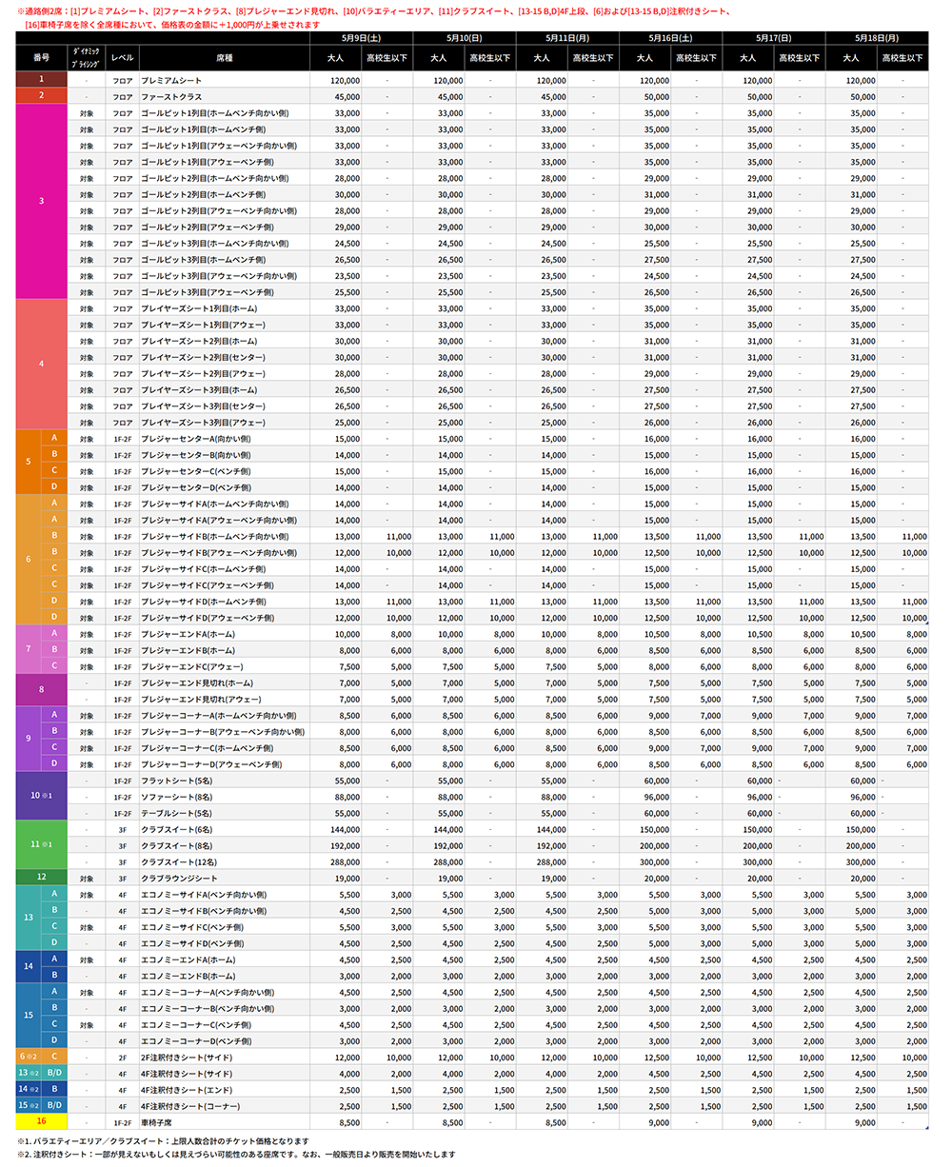The width and height of the screenshot is (952, 1167).
Task: Click the 5月16日(土) date header
Action: 671,38
